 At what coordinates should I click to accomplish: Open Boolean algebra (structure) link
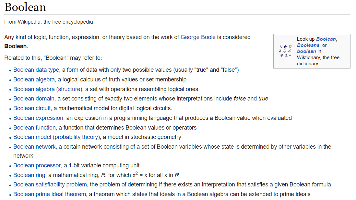(x=48, y=89)
